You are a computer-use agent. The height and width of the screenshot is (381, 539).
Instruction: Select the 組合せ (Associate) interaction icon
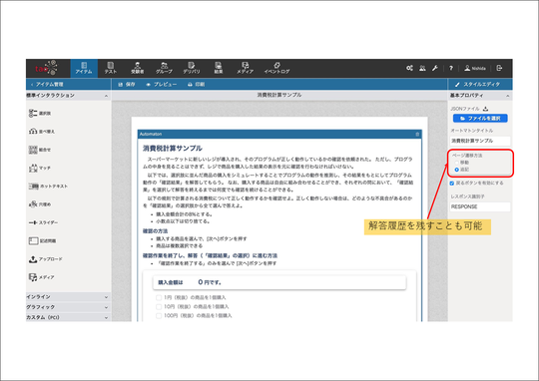(x=33, y=150)
